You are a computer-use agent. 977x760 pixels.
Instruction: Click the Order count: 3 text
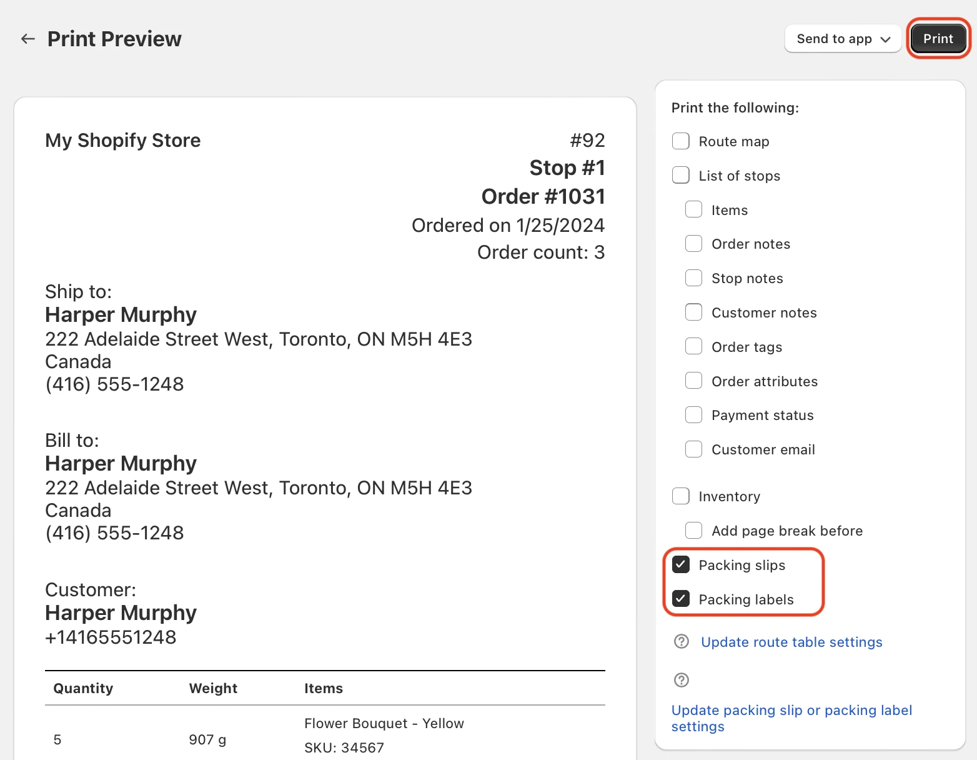pyautogui.click(x=541, y=252)
